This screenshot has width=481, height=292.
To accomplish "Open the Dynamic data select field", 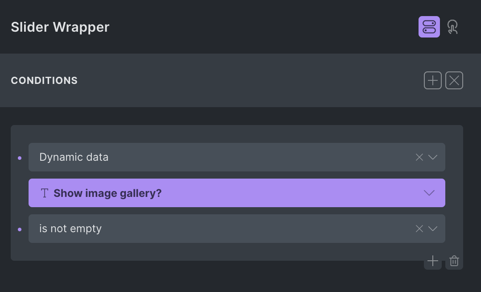I will (x=237, y=157).
